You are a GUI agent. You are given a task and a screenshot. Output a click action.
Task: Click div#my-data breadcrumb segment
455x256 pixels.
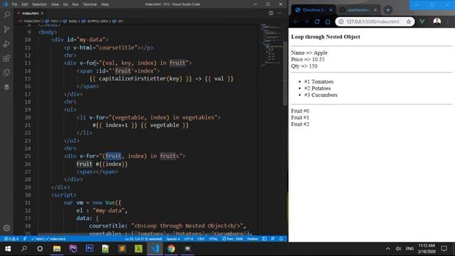coord(97,21)
